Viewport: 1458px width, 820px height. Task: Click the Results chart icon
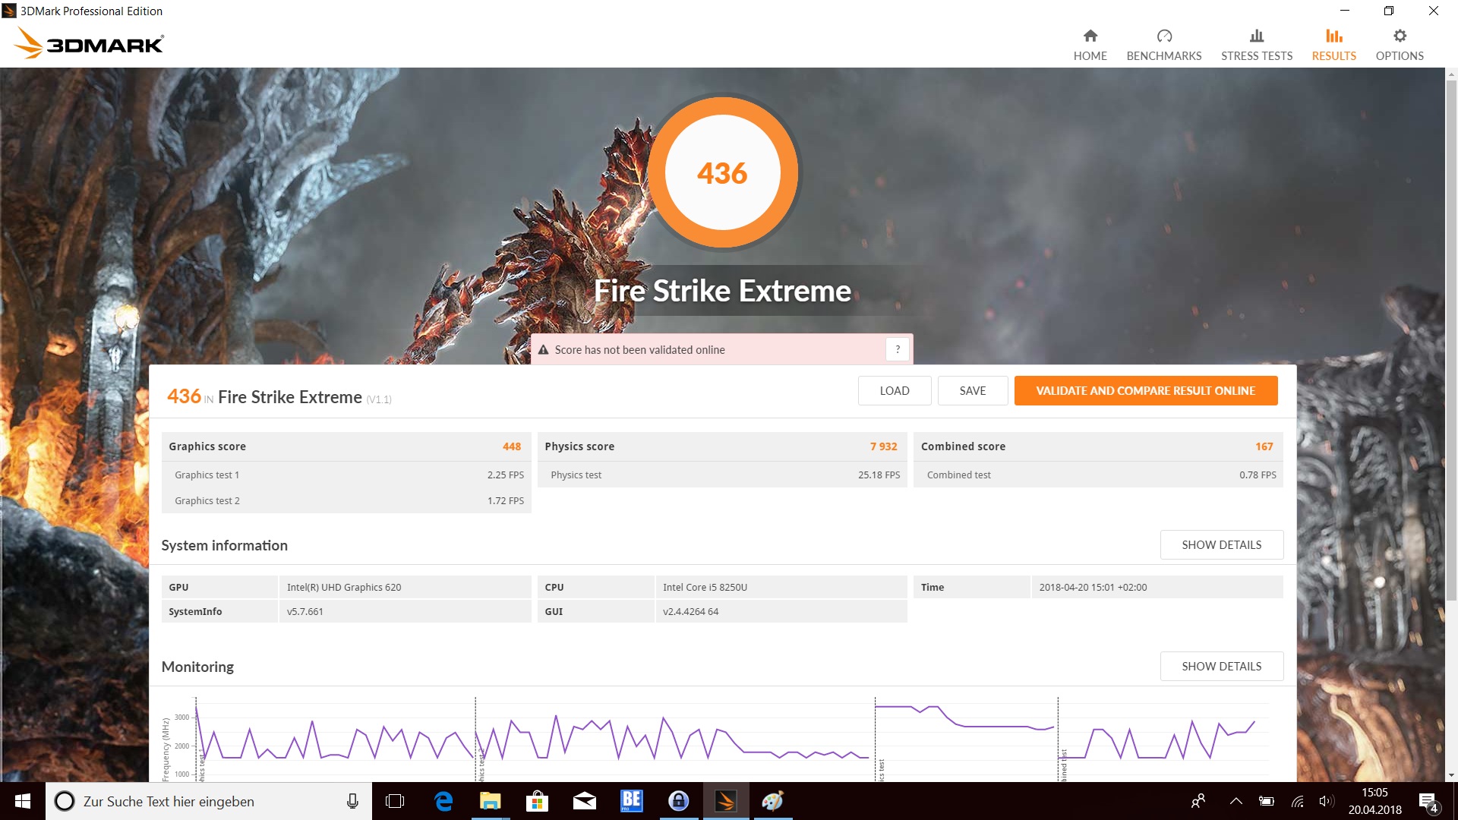click(x=1333, y=36)
